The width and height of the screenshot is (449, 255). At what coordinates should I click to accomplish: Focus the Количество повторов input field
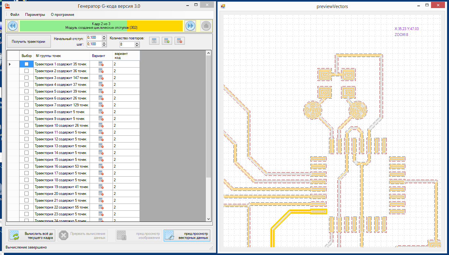[x=127, y=44]
